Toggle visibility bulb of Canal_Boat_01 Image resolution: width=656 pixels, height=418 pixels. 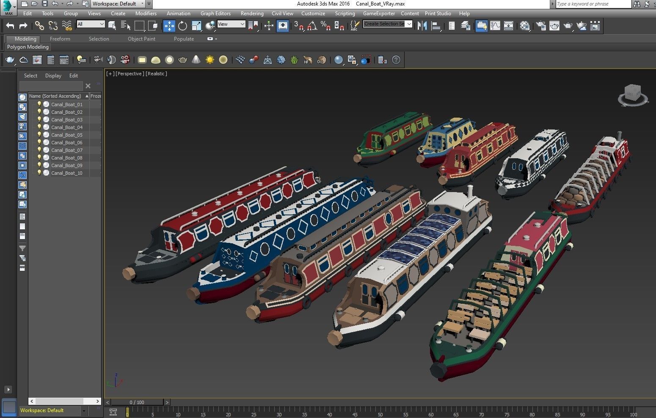click(x=39, y=104)
